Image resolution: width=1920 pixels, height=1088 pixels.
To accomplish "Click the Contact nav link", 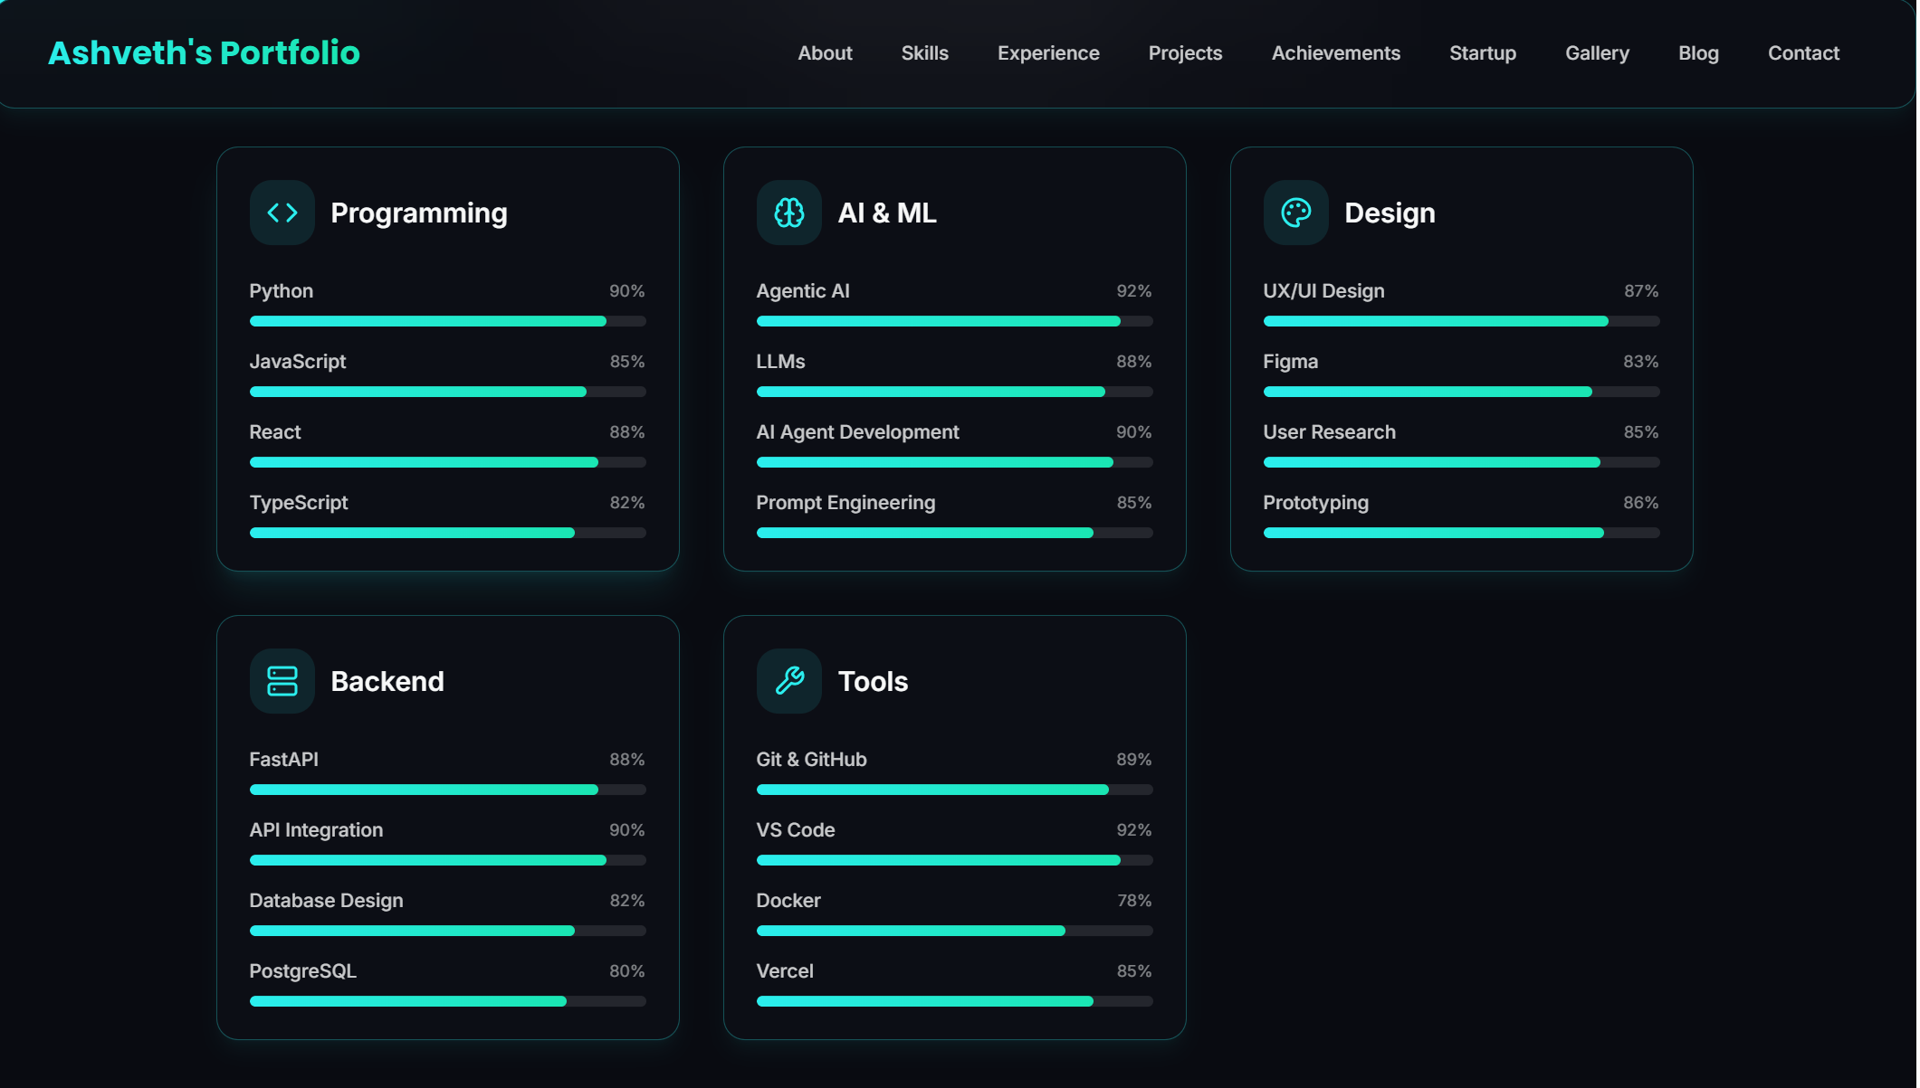I will coord(1803,53).
